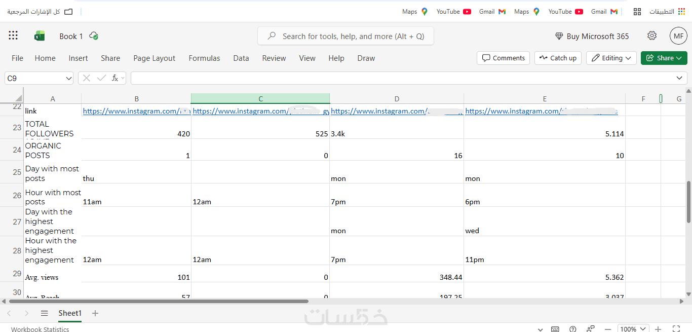
Task: Click the vertical scrollbar thumb
Action: tap(688, 201)
